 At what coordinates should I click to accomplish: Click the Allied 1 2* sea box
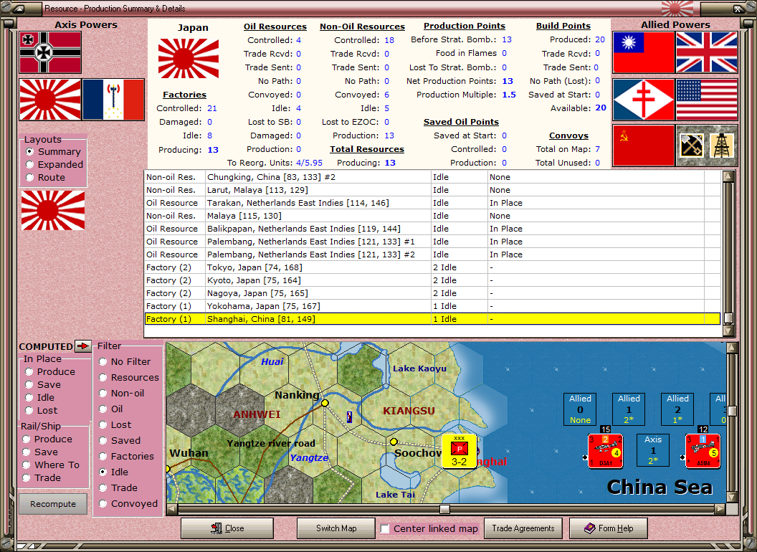629,409
